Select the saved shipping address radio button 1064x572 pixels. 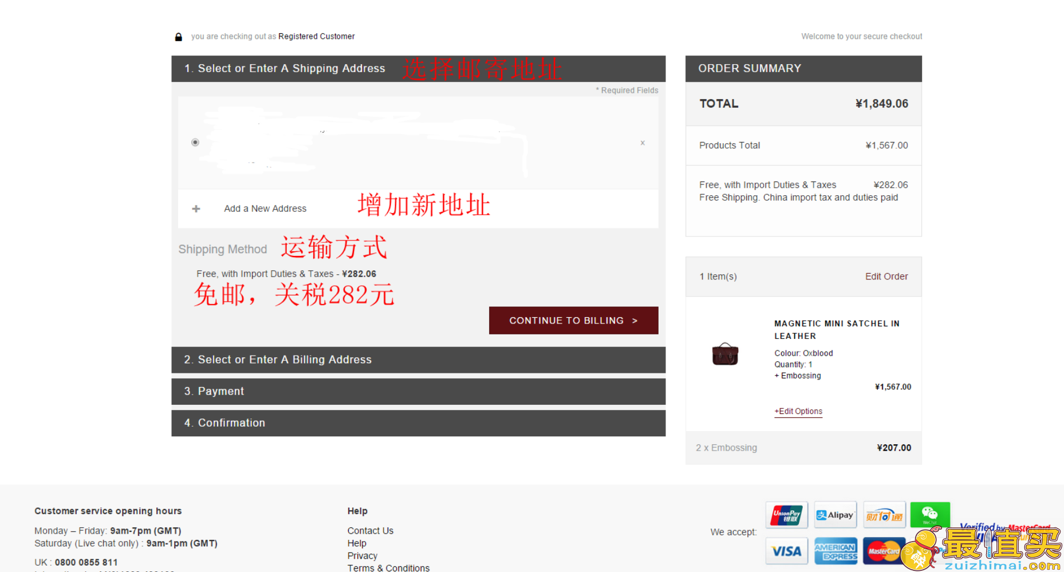195,142
